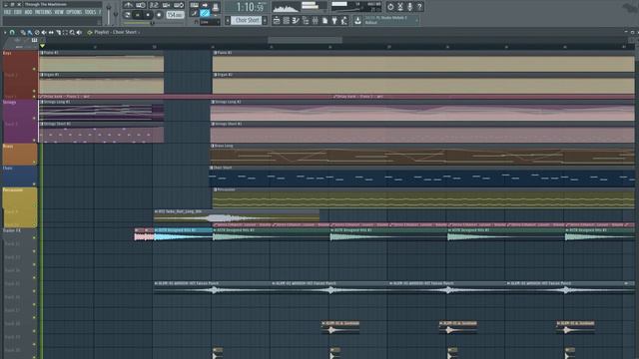The height and width of the screenshot is (359, 639).
Task: Toggle wait for input before recording
Action: click(141, 5)
